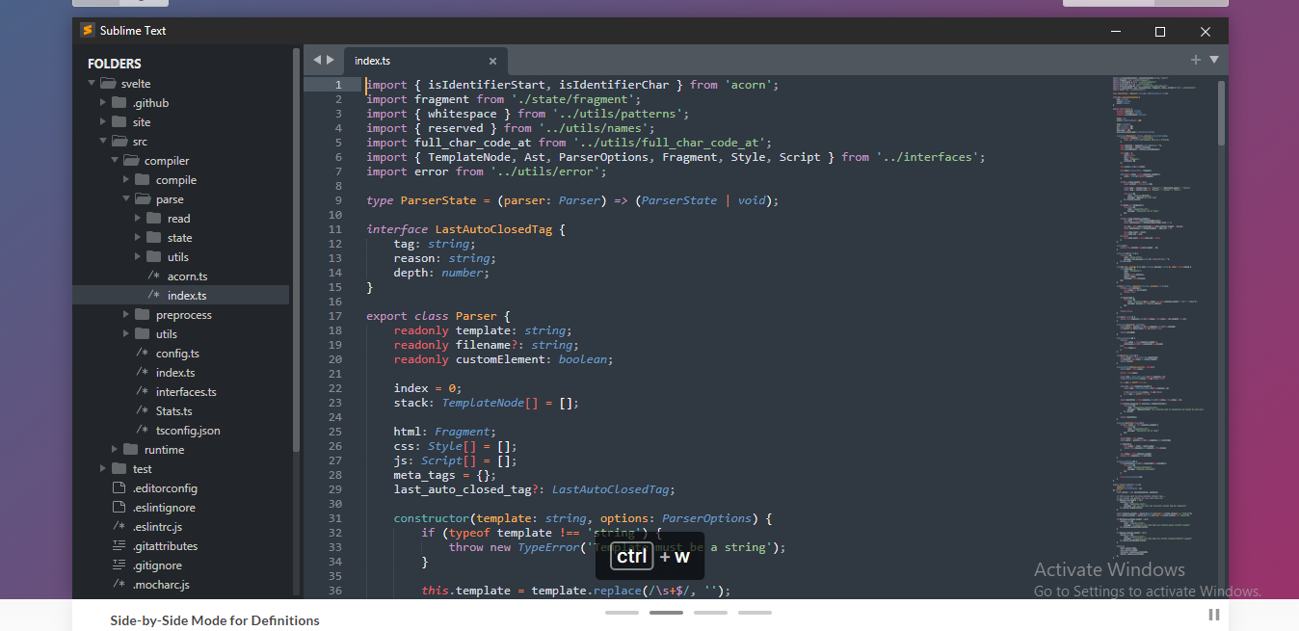Image resolution: width=1299 pixels, height=631 pixels.
Task: Click the minimap code preview
Action: pos(1156,289)
